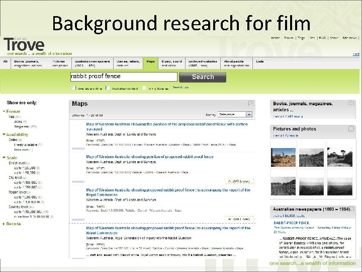The width and height of the screenshot is (362, 272).
Task: Open the Sort by Relevance dropdown
Action: (x=235, y=114)
